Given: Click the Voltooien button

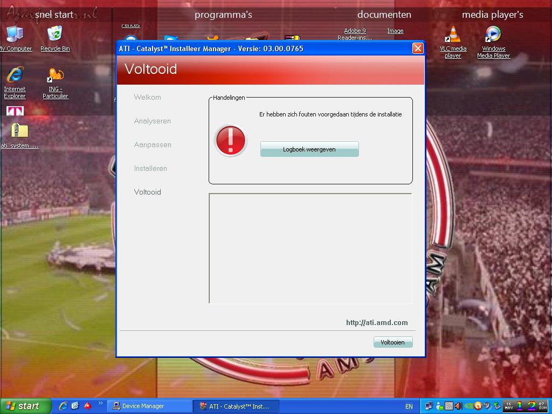Looking at the screenshot, I should point(393,342).
